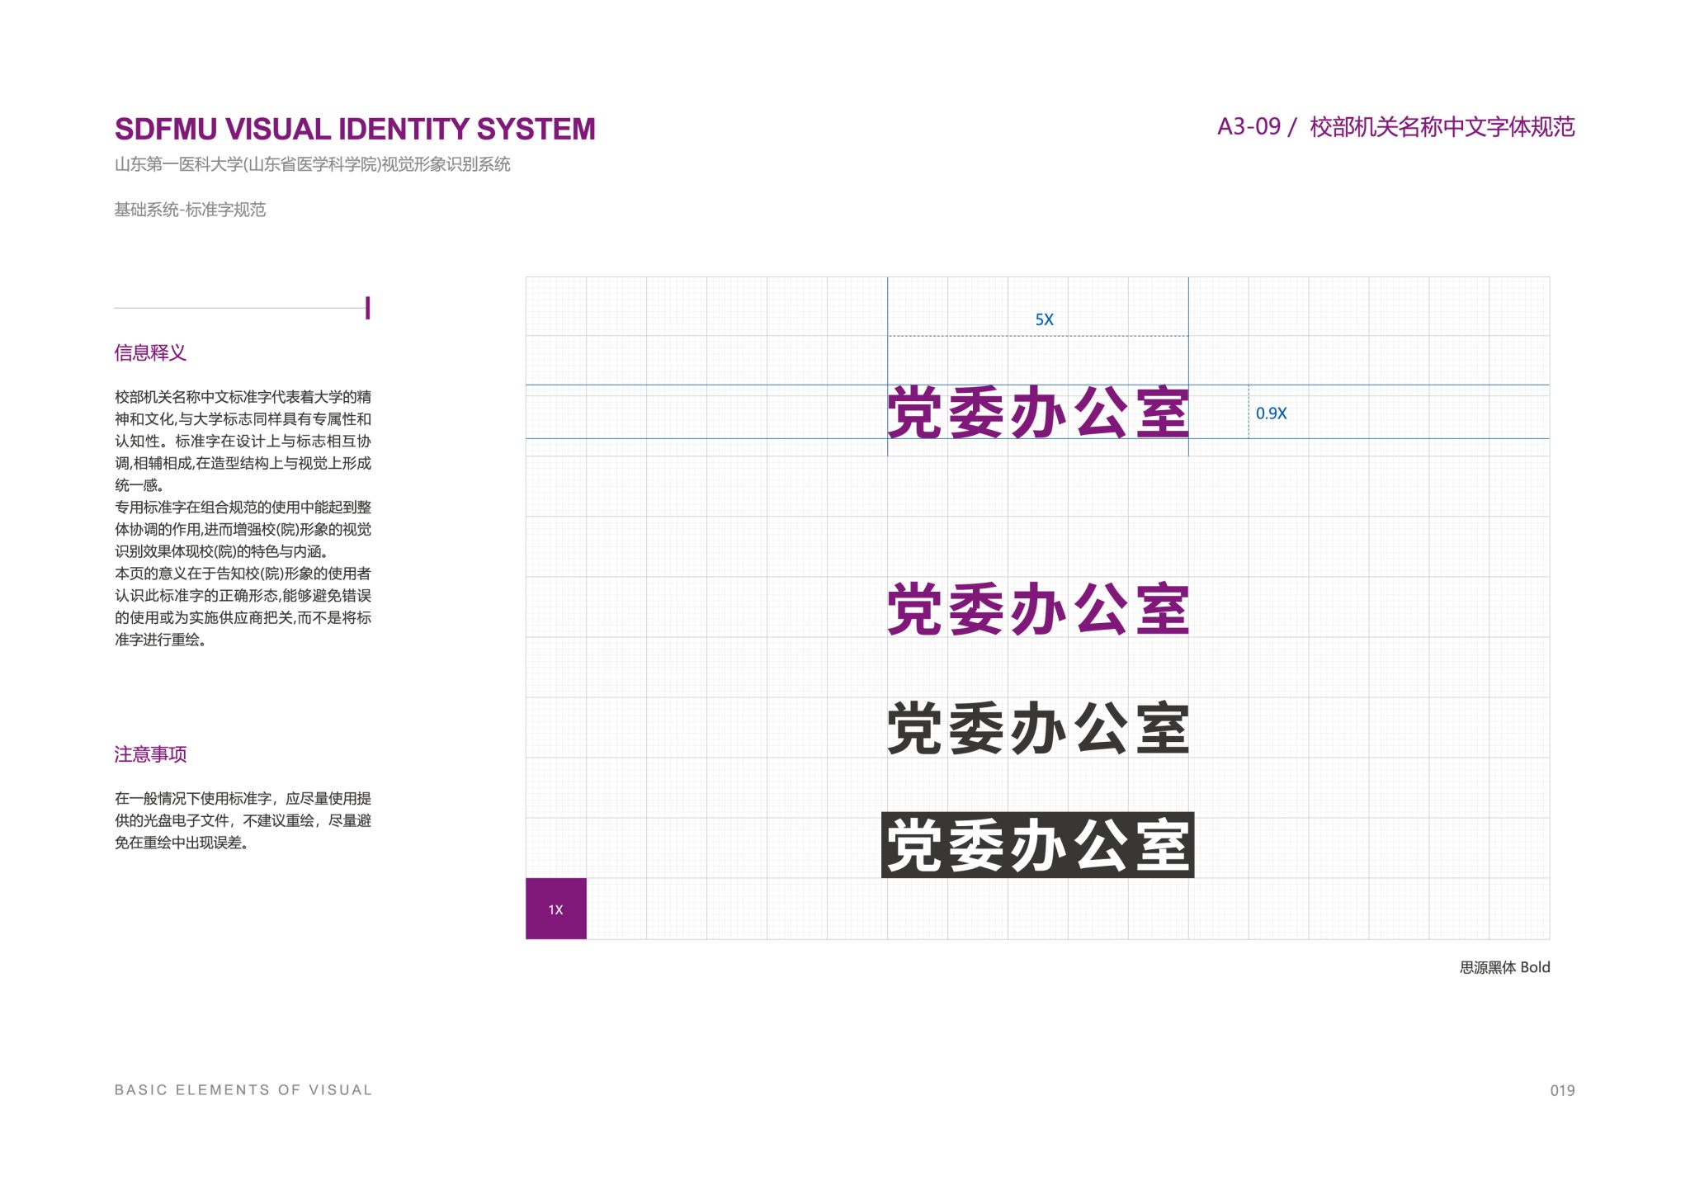Click the 基础系统-标准字规范 subtitle
Viewport: 1690px width, 1195px height.
[190, 210]
